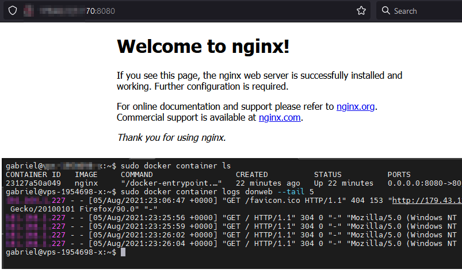Click the 0.0.0.0:8080->80 ports value

(424, 183)
